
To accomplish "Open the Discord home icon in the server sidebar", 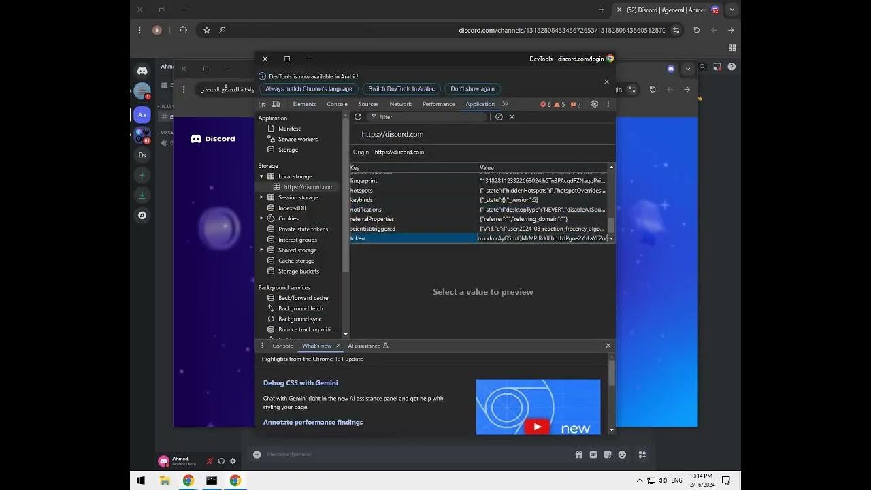I will coord(142,71).
